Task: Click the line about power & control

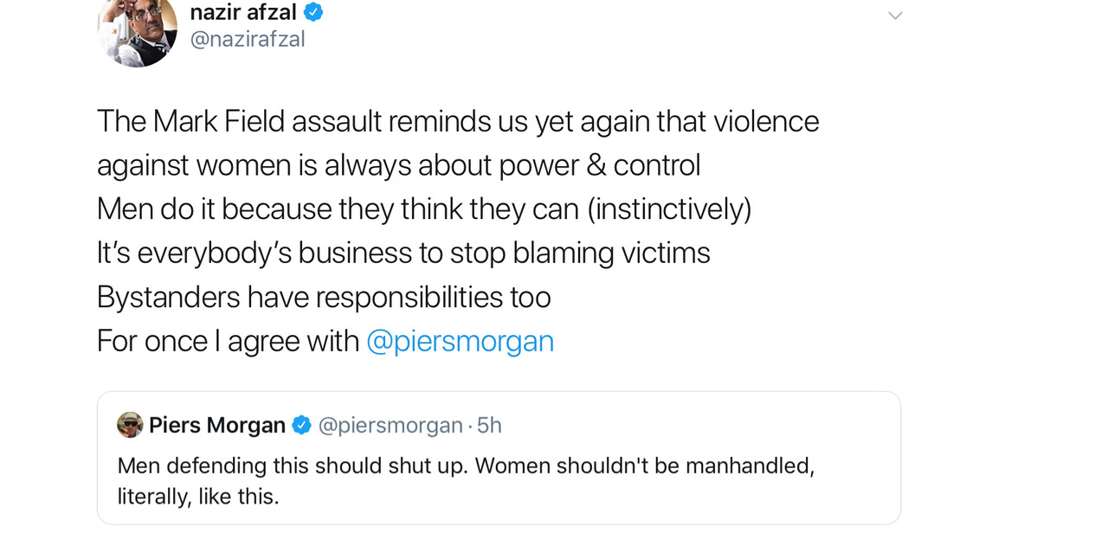Action: tap(398, 164)
